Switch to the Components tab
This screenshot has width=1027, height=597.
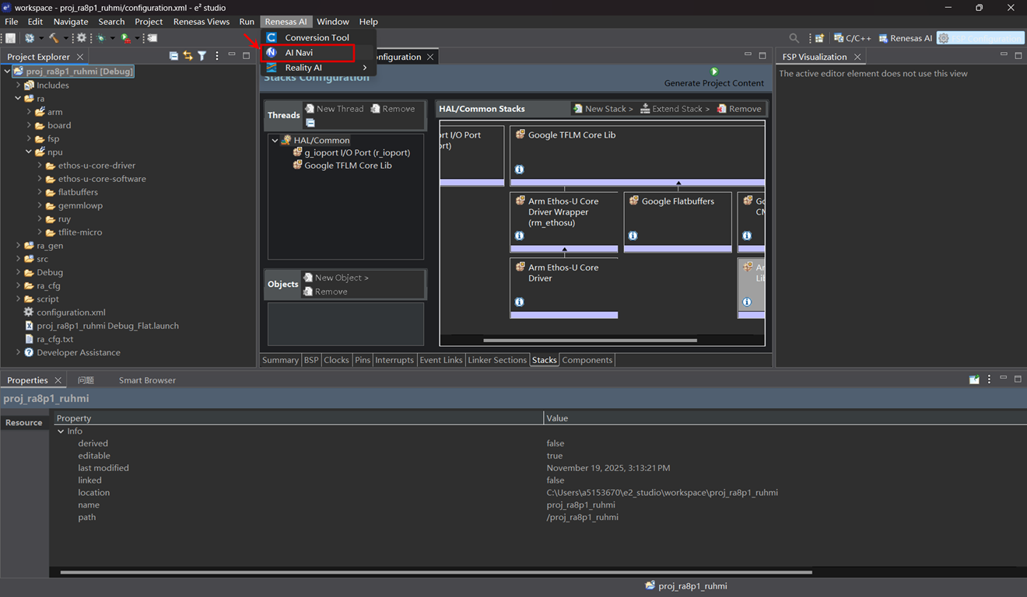tap(587, 360)
